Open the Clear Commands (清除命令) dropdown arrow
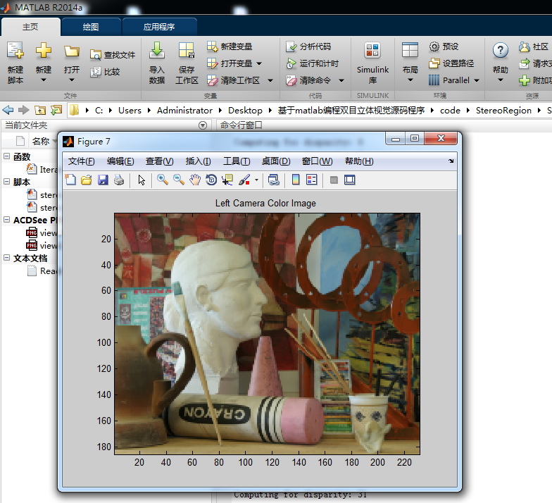 [341, 80]
